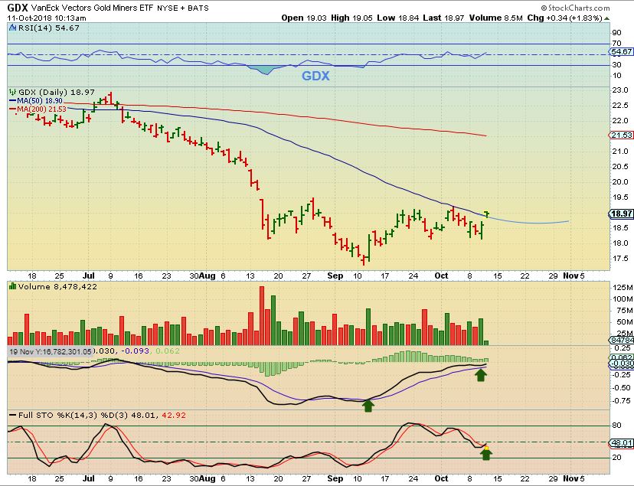The width and height of the screenshot is (634, 486).
Task: Click the 'Sep' label on price chart axis
Action: (335, 276)
